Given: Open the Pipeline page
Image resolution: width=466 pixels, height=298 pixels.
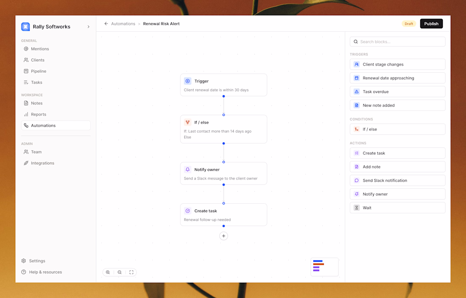Looking at the screenshot, I should pyautogui.click(x=56, y=71).
